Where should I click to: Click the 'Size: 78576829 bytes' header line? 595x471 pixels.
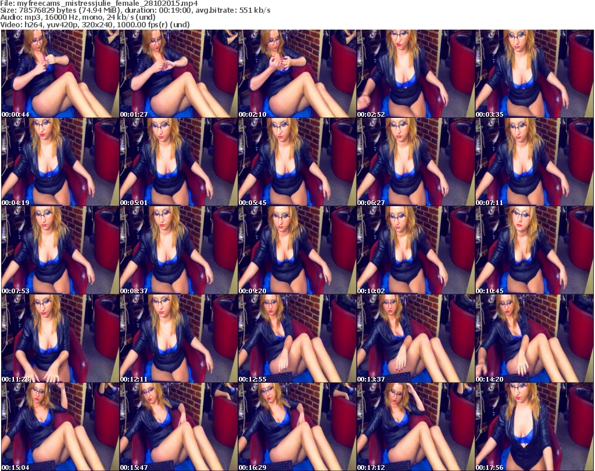click(x=135, y=10)
